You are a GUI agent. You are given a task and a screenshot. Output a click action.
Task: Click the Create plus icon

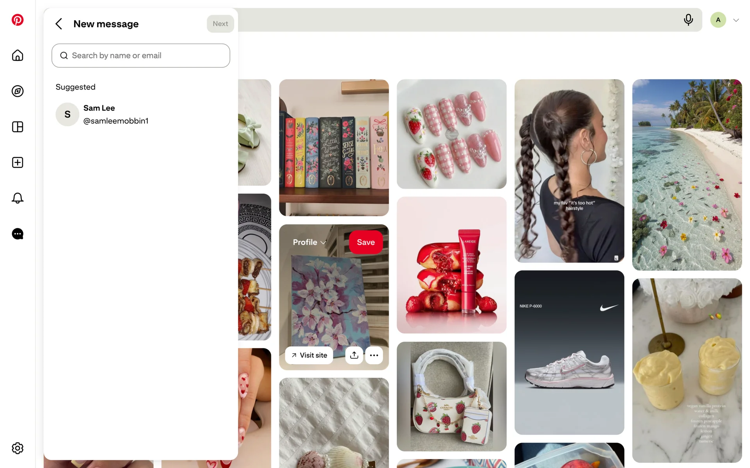(x=18, y=162)
